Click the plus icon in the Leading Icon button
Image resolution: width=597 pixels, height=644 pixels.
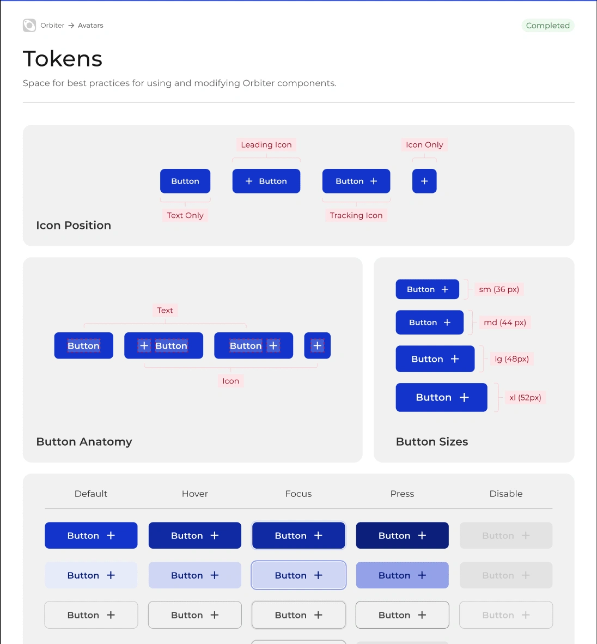(x=249, y=181)
